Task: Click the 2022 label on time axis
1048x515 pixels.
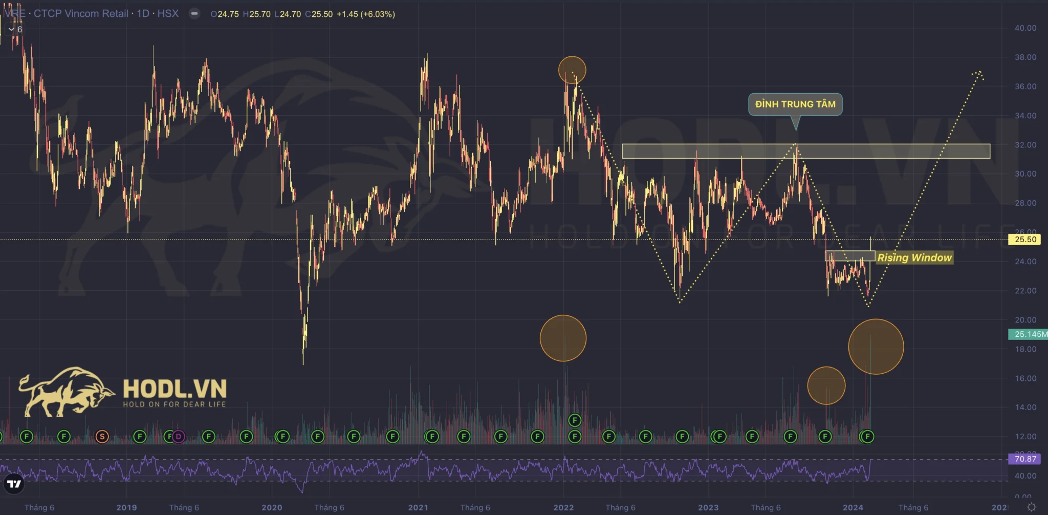Action: tap(563, 507)
